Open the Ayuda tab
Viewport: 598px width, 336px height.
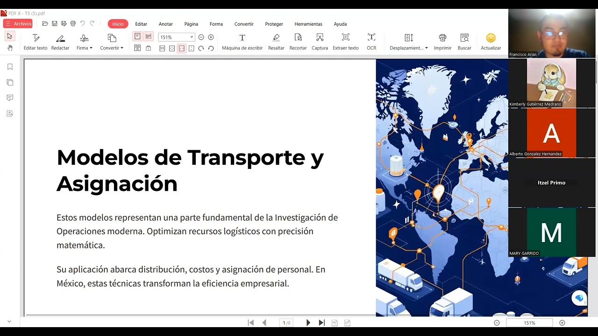pyautogui.click(x=340, y=24)
